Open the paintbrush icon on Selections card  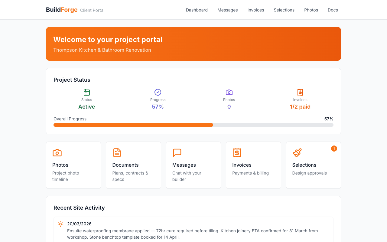pos(297,153)
